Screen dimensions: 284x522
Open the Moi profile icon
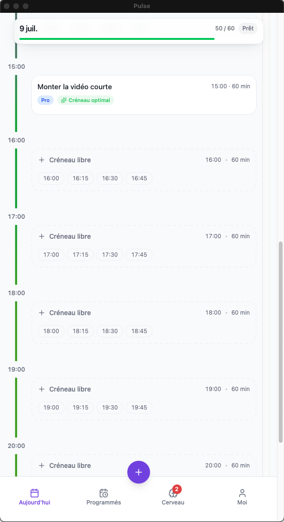point(242,493)
